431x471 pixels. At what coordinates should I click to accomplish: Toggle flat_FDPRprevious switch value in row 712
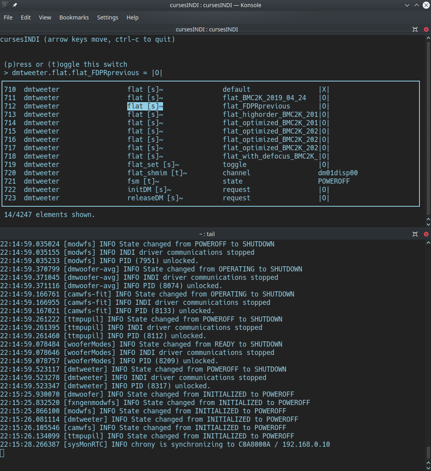[x=324, y=107]
